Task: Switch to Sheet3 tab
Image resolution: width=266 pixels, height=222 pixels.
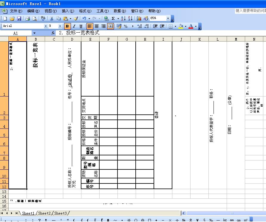Action: pyautogui.click(x=61, y=213)
